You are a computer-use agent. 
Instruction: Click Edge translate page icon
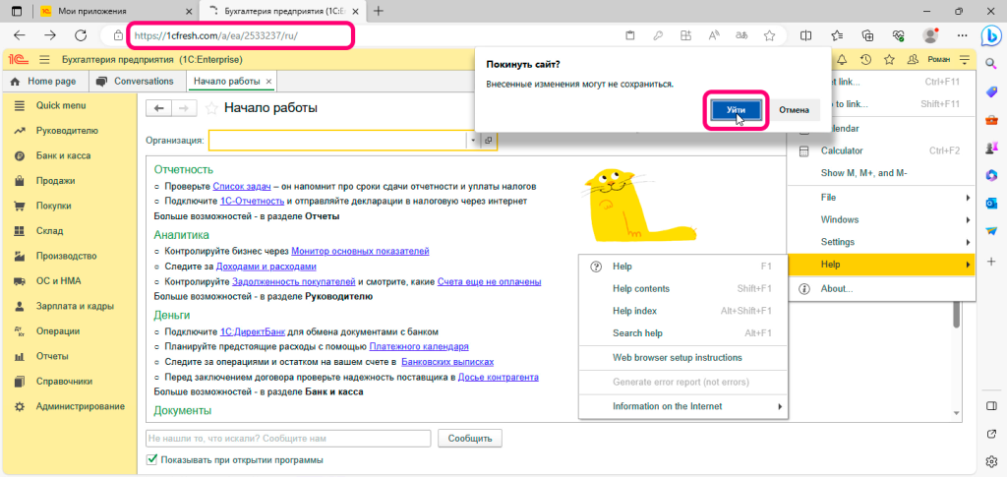[741, 35]
